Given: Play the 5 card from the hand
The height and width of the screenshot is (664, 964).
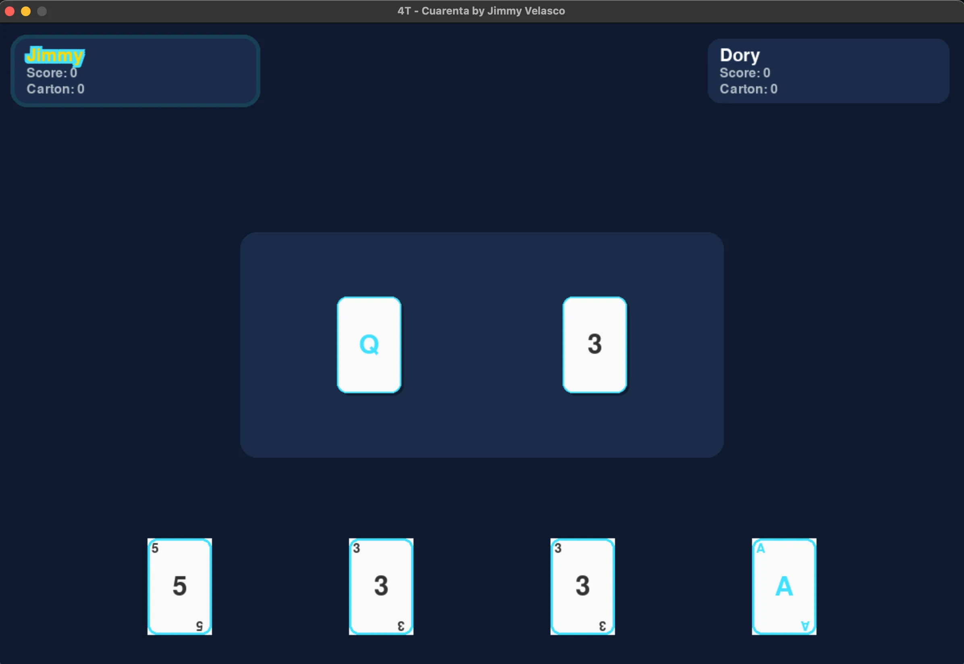Looking at the screenshot, I should [x=179, y=586].
